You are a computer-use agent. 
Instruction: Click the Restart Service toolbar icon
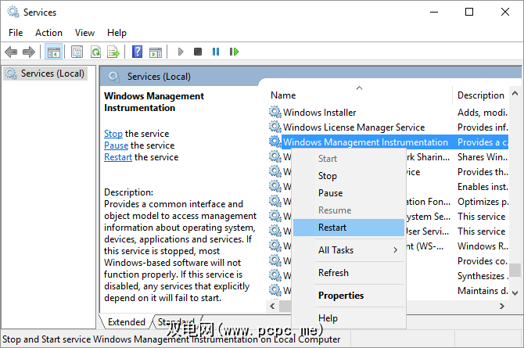[234, 52]
